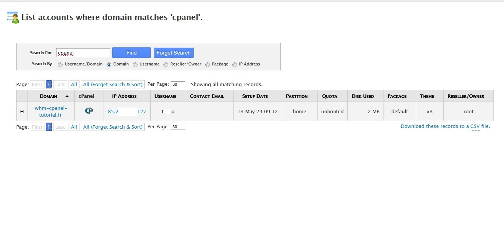Click the partition cell 'home'
The width and height of the screenshot is (504, 237).
coord(299,111)
